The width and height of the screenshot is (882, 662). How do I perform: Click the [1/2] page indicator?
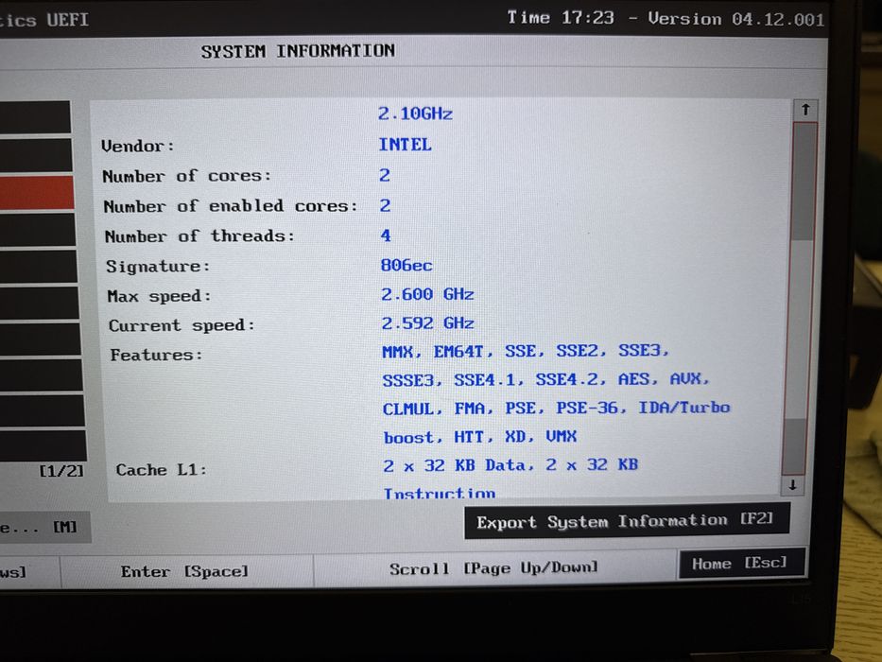click(x=61, y=471)
